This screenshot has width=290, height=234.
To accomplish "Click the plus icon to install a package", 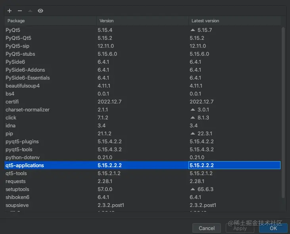I will (10, 11).
